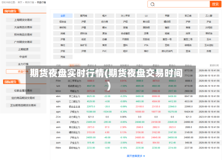Sort by the change amount column header
This screenshot has height=160, width=222.
click(x=108, y=65)
